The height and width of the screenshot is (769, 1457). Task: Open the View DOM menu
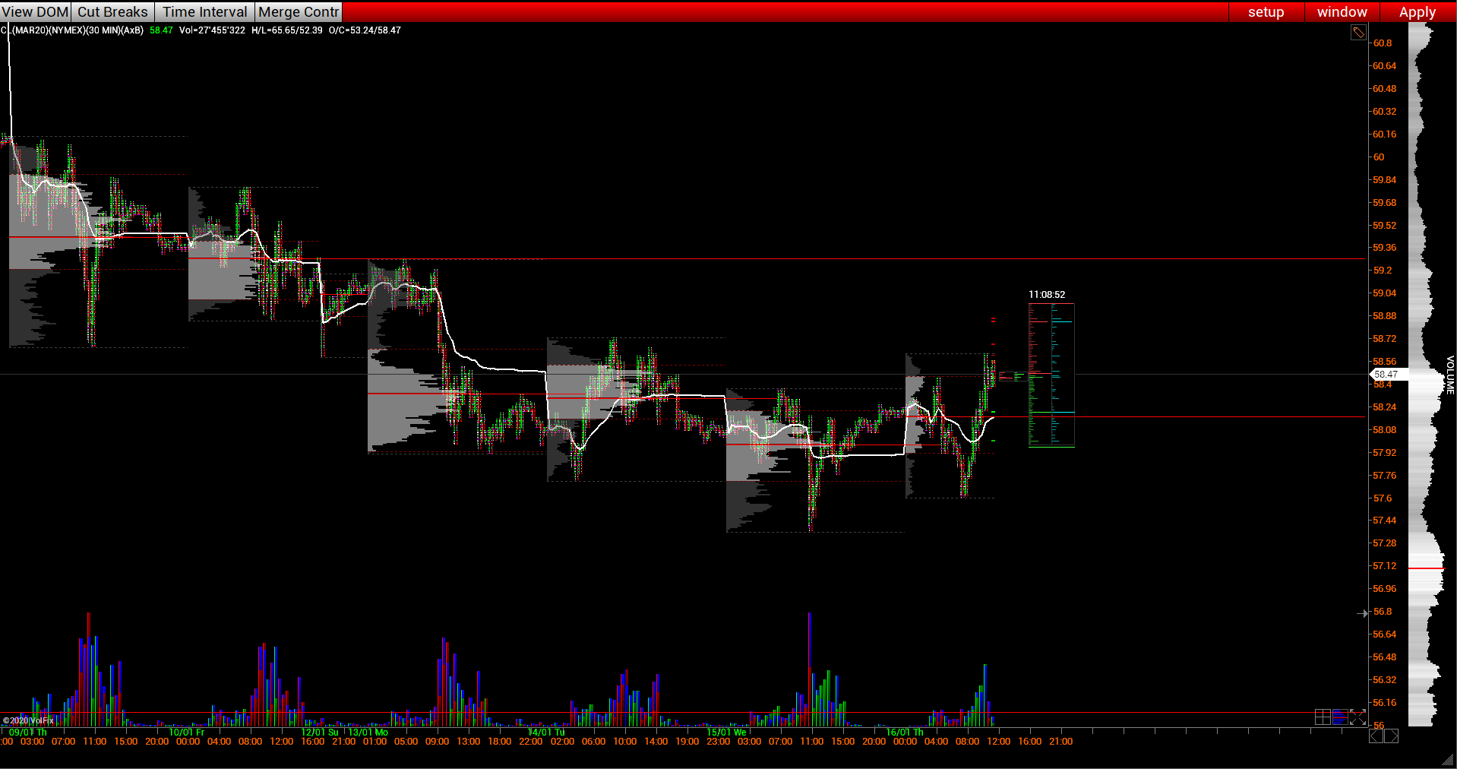(35, 11)
